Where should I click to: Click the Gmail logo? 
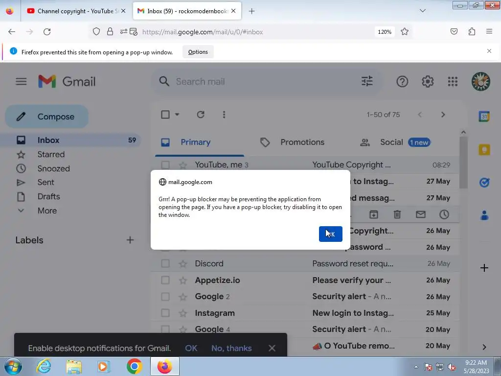point(67,81)
